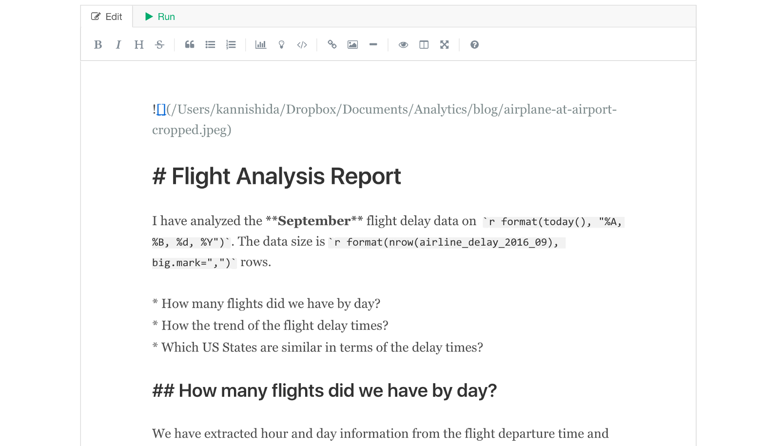This screenshot has height=446, width=780.
Task: Toggle fullscreen editor mode
Action: tap(445, 45)
